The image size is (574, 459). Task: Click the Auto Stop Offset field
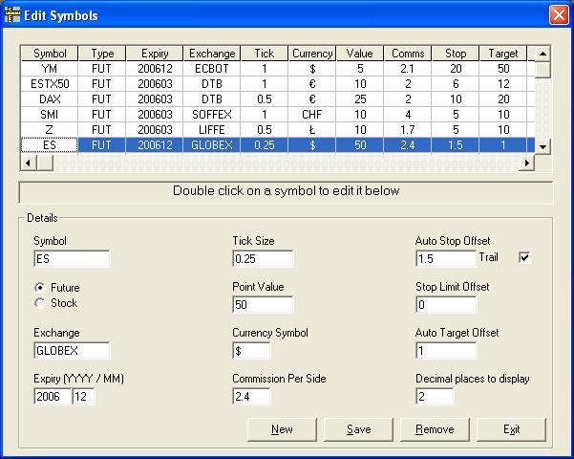point(446,259)
